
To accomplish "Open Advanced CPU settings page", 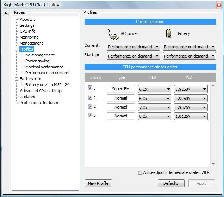I will [41, 91].
